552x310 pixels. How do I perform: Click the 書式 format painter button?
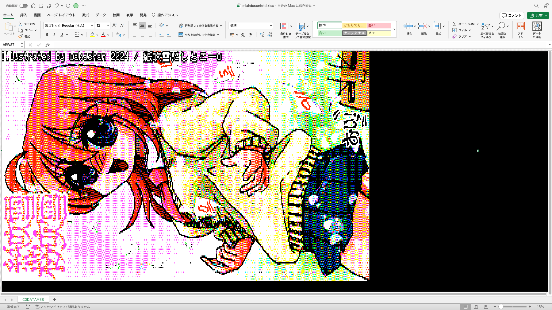[x=24, y=36]
